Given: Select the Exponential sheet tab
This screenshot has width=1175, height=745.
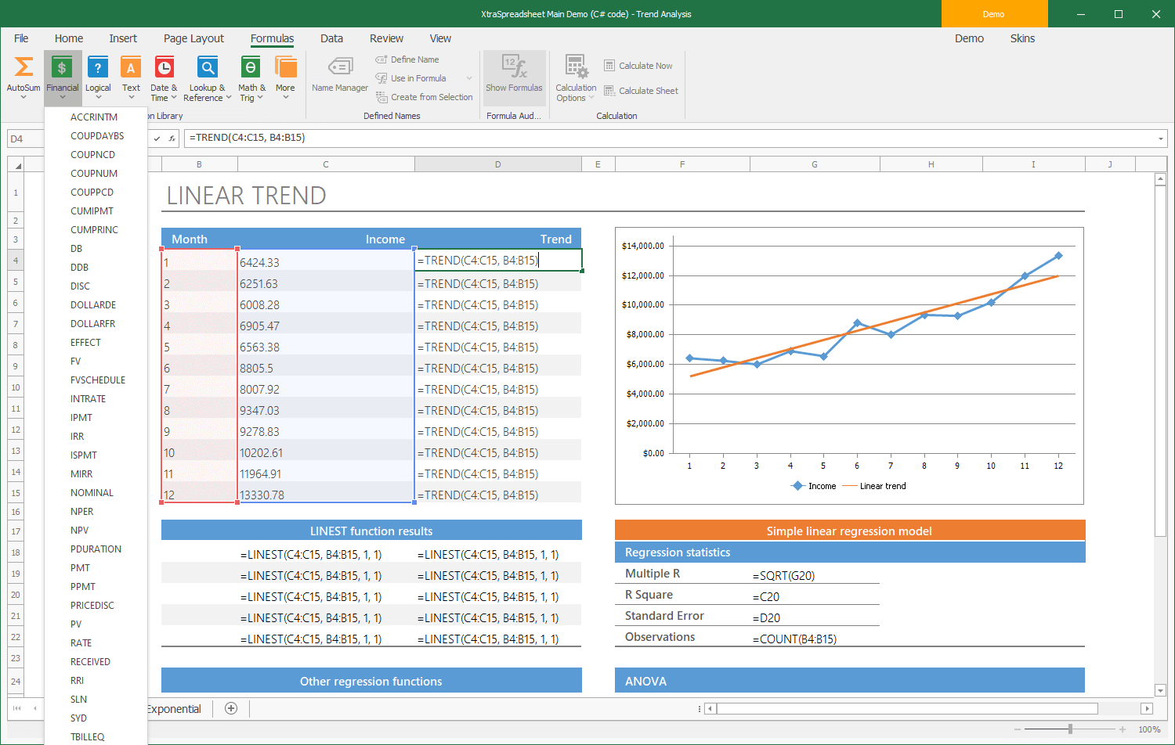Looking at the screenshot, I should coord(174,708).
